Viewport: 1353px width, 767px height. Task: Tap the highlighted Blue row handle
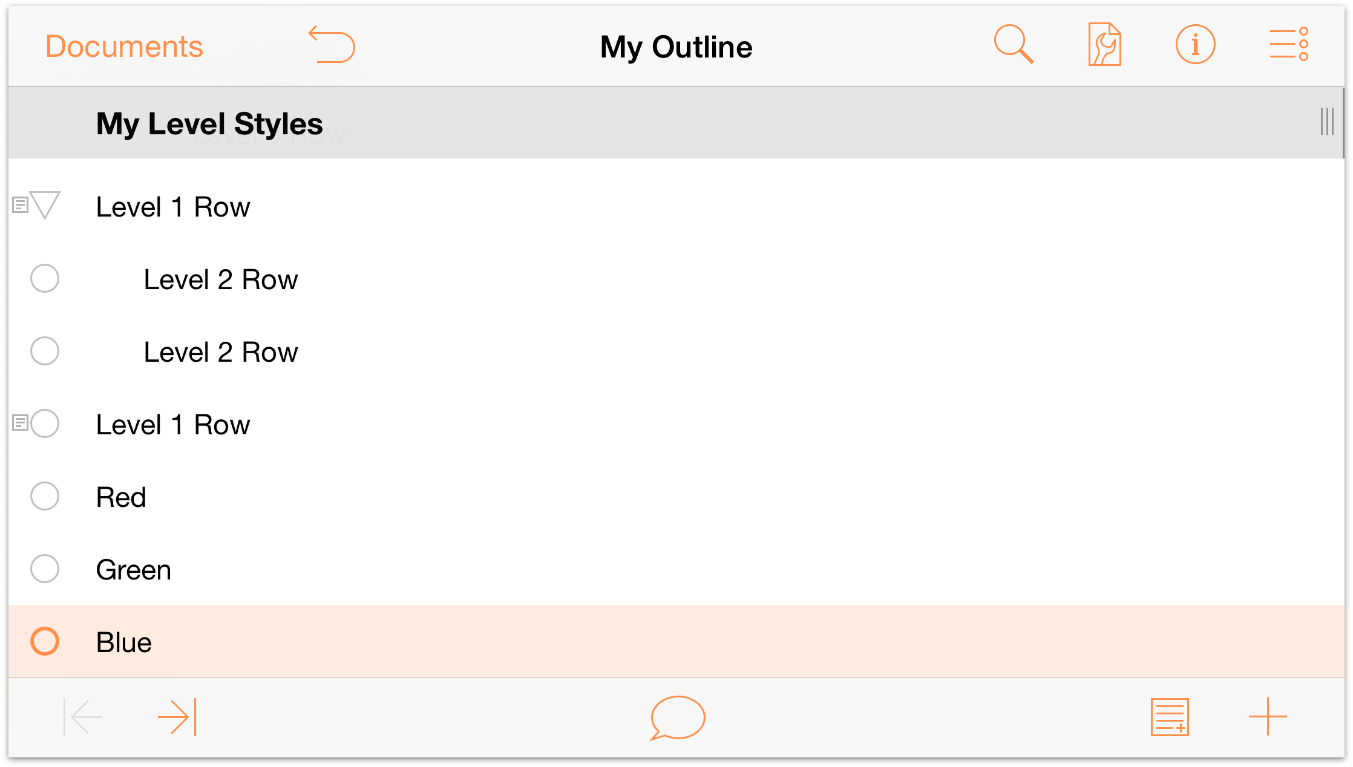coord(45,641)
